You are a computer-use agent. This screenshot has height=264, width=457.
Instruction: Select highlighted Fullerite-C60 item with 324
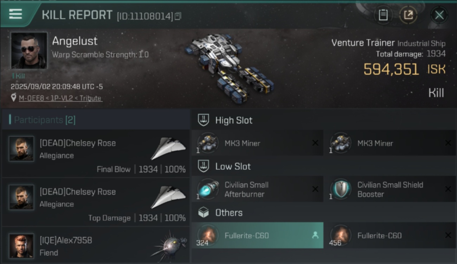[257, 235]
